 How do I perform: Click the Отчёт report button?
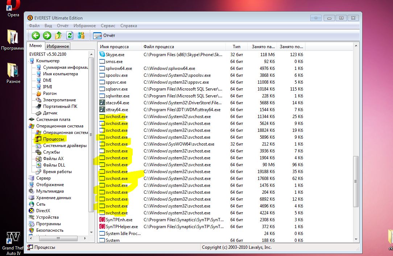point(104,35)
